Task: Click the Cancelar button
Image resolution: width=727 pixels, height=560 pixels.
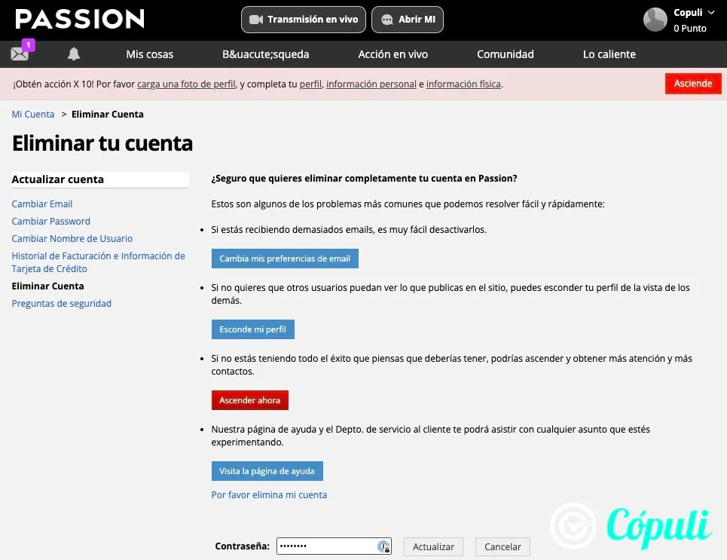Action: [x=502, y=547]
